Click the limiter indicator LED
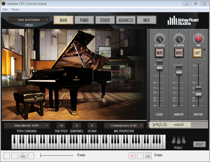 [x=204, y=49]
